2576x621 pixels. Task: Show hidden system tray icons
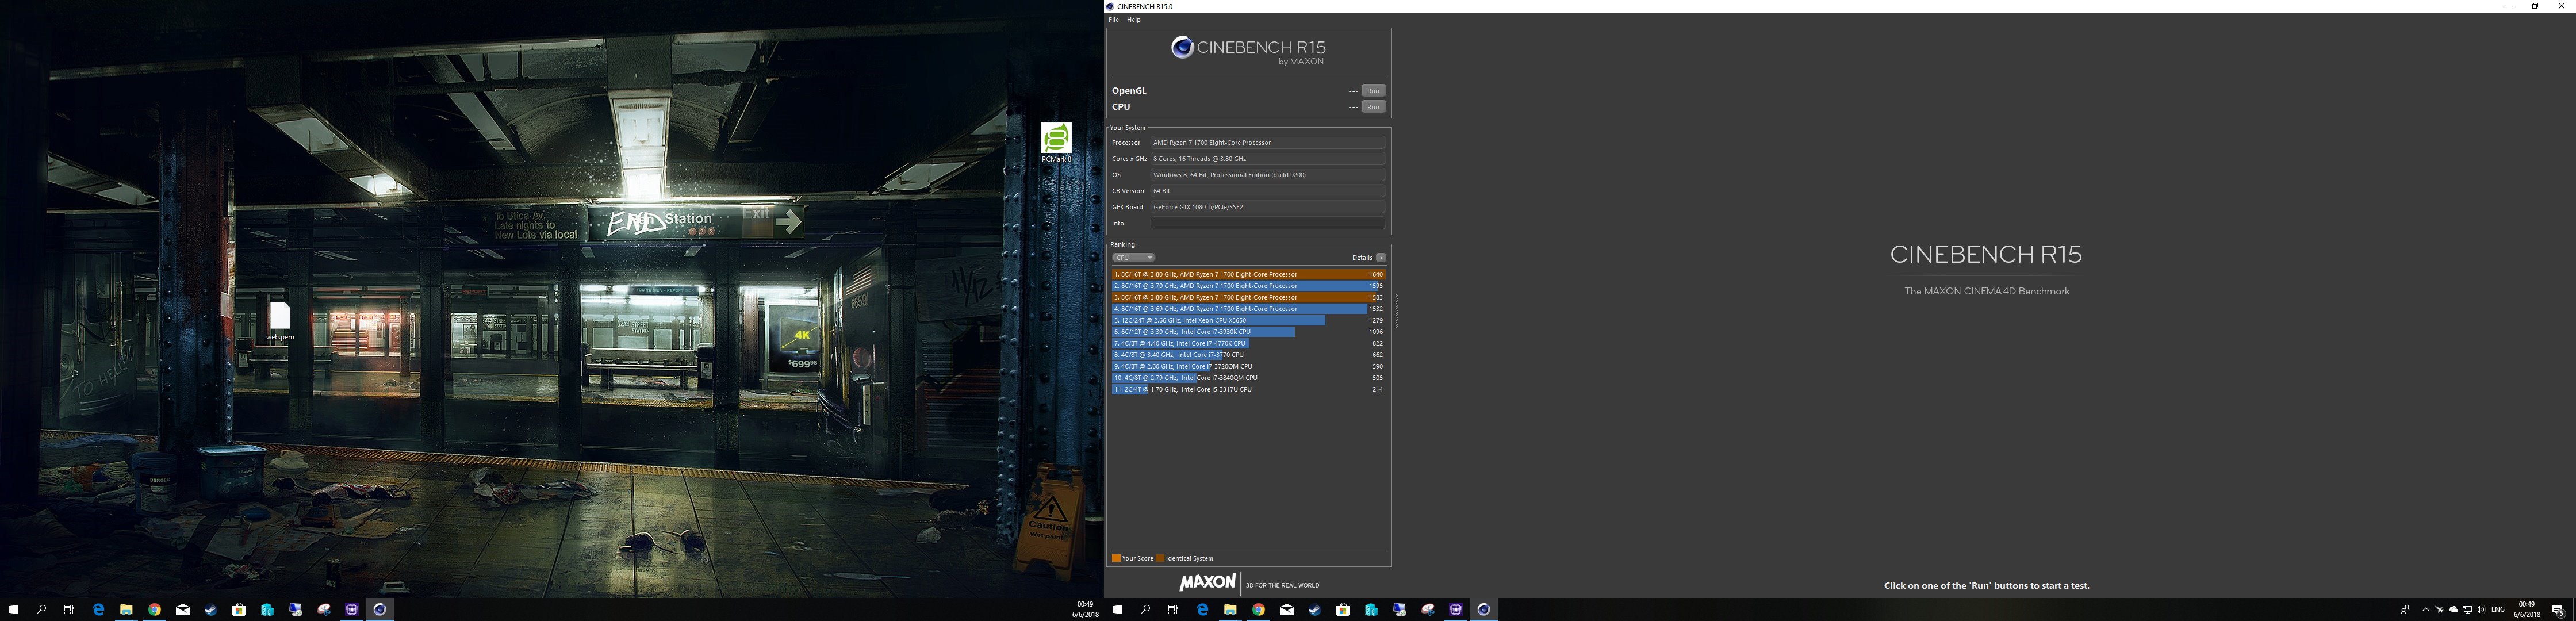pos(2426,610)
